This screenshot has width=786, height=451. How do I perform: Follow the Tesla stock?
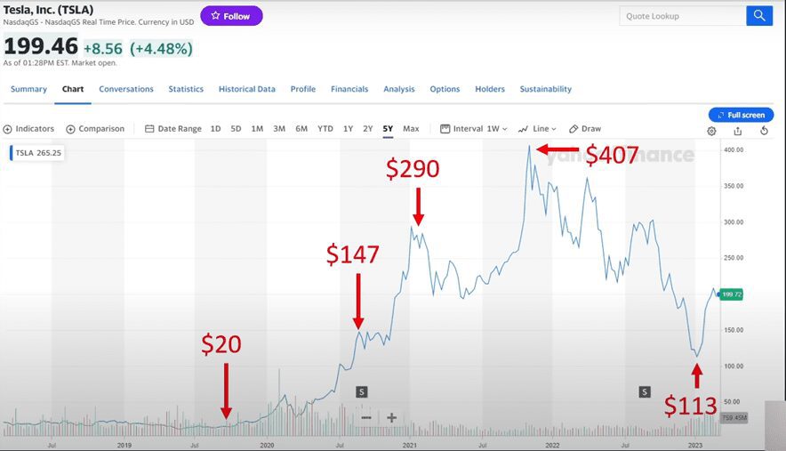[x=231, y=16]
